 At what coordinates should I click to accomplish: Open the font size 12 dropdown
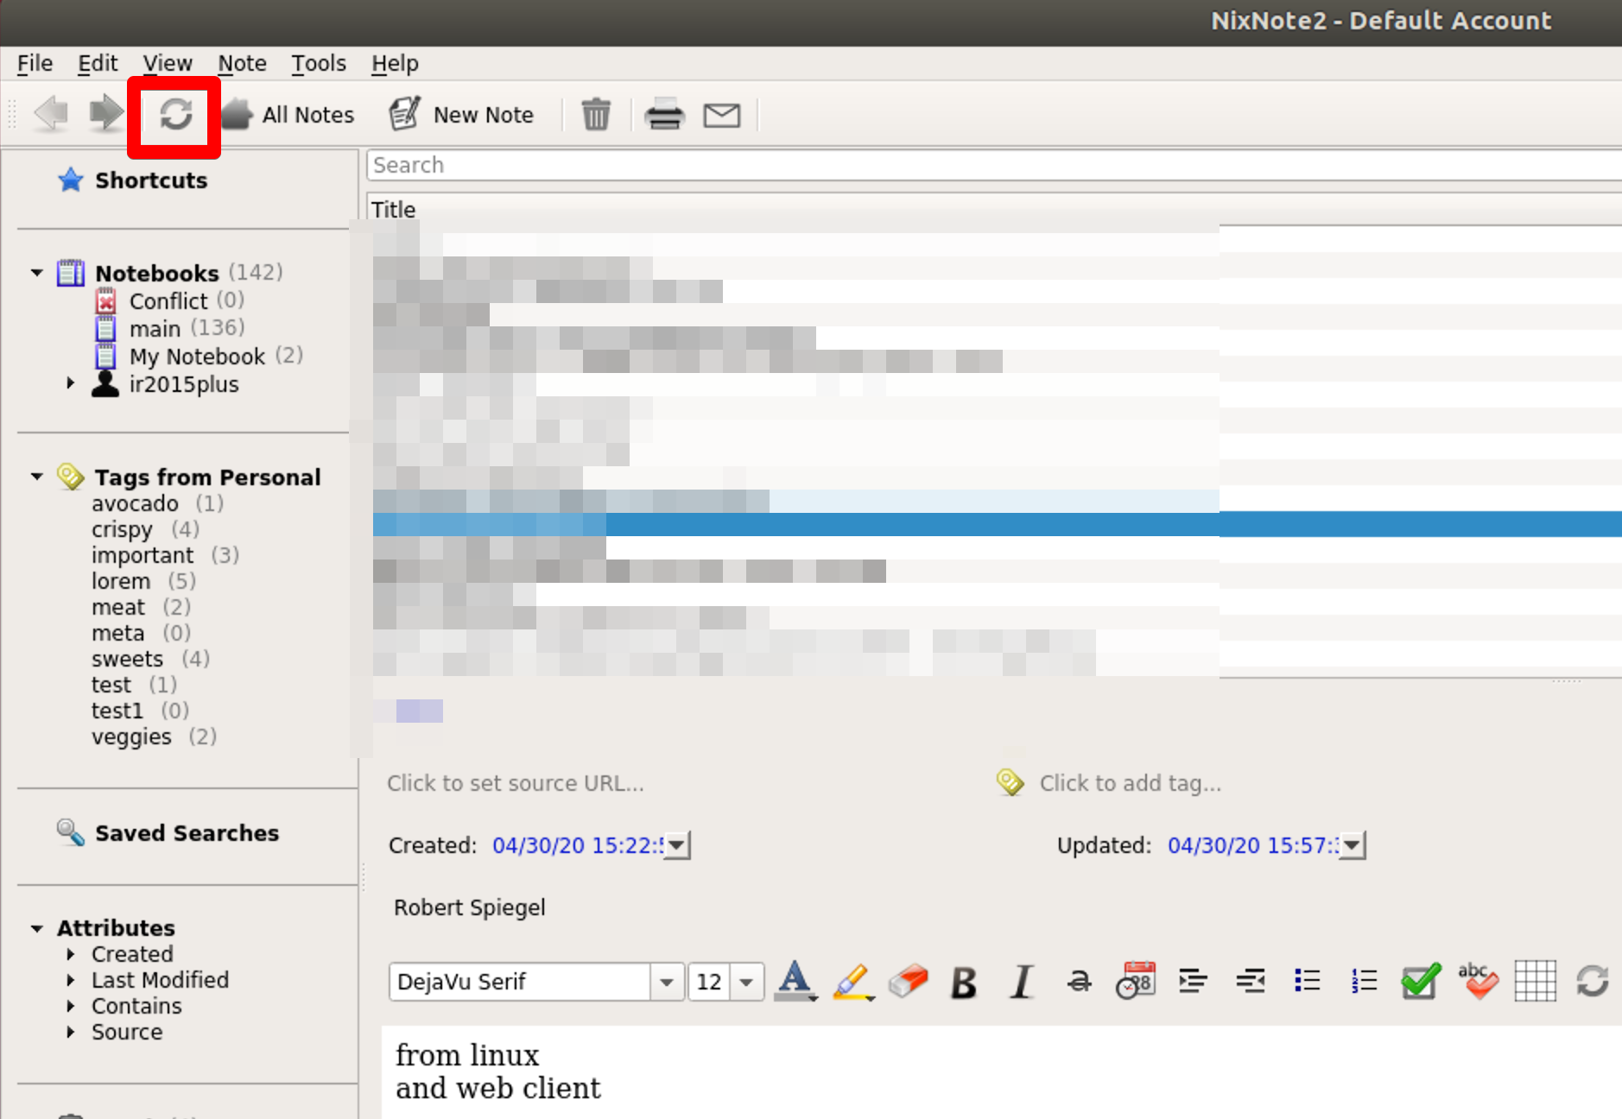[746, 982]
